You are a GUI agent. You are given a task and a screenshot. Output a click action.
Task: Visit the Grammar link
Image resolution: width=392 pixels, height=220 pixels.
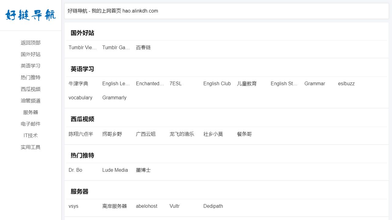point(315,84)
